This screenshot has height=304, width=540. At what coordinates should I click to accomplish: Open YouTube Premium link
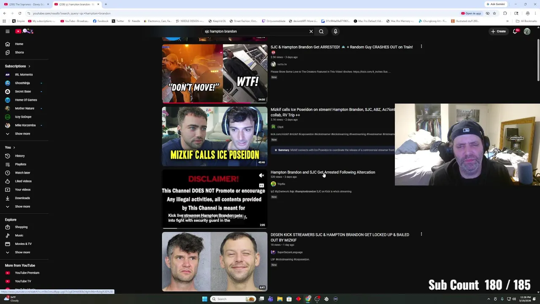(27, 273)
